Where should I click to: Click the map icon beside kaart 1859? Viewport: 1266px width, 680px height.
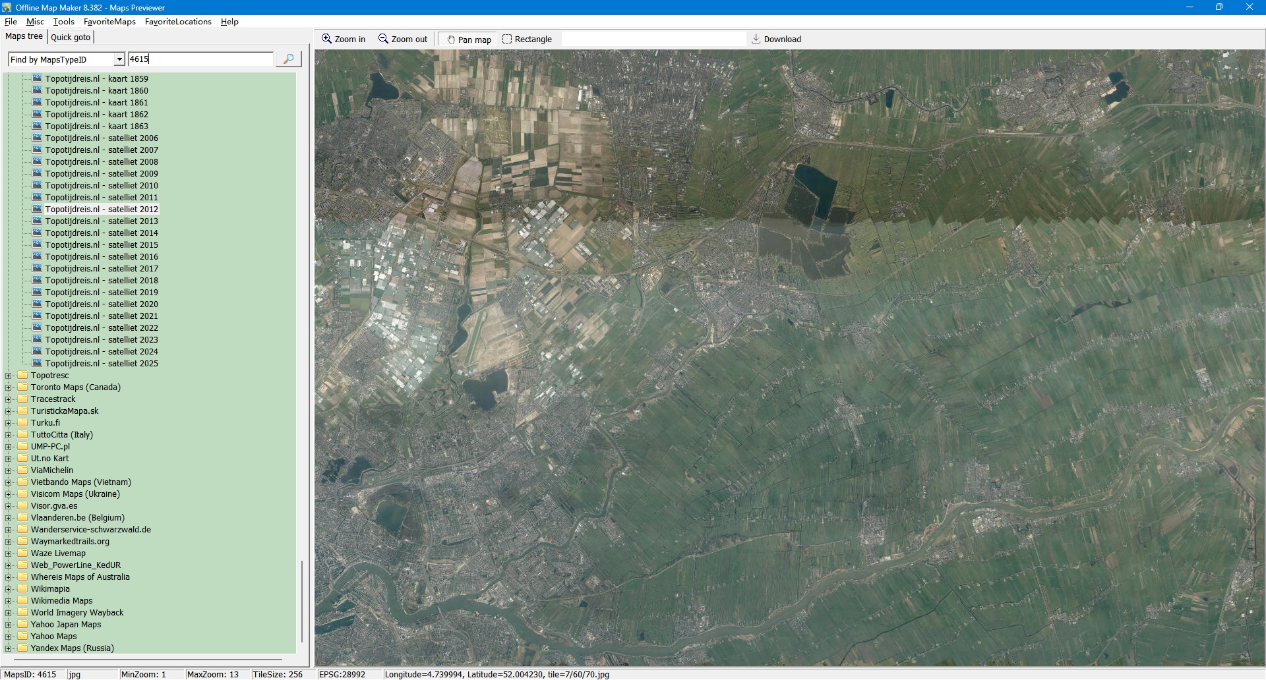(x=37, y=79)
